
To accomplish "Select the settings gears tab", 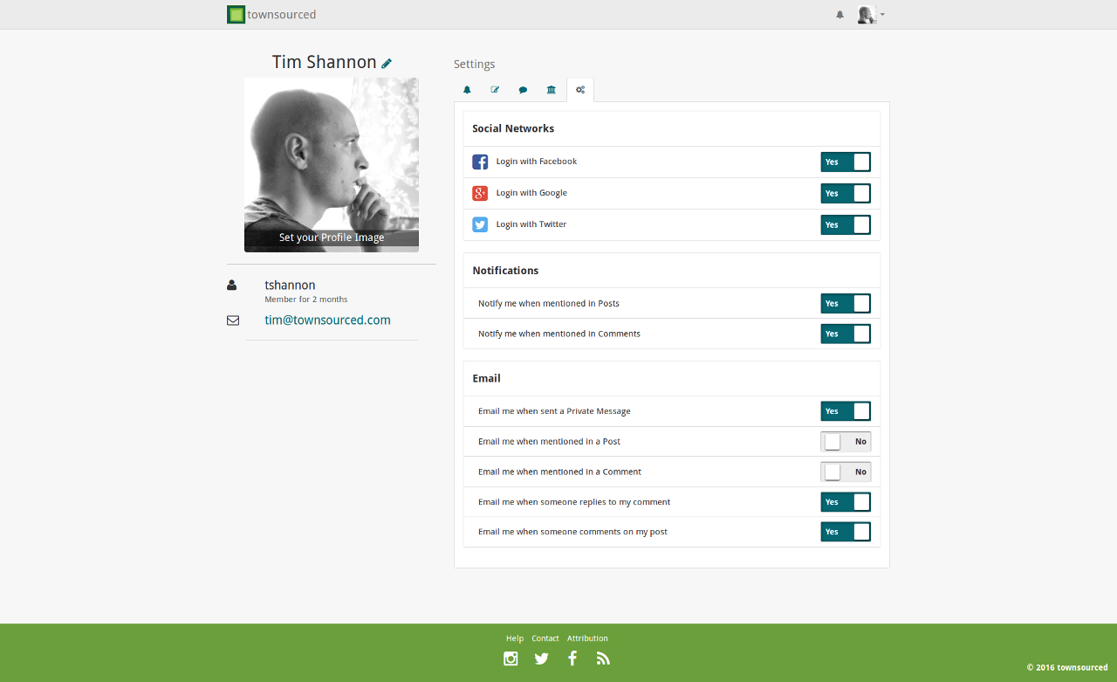I will [580, 90].
